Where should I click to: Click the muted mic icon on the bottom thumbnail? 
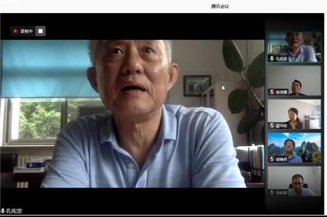(272, 193)
